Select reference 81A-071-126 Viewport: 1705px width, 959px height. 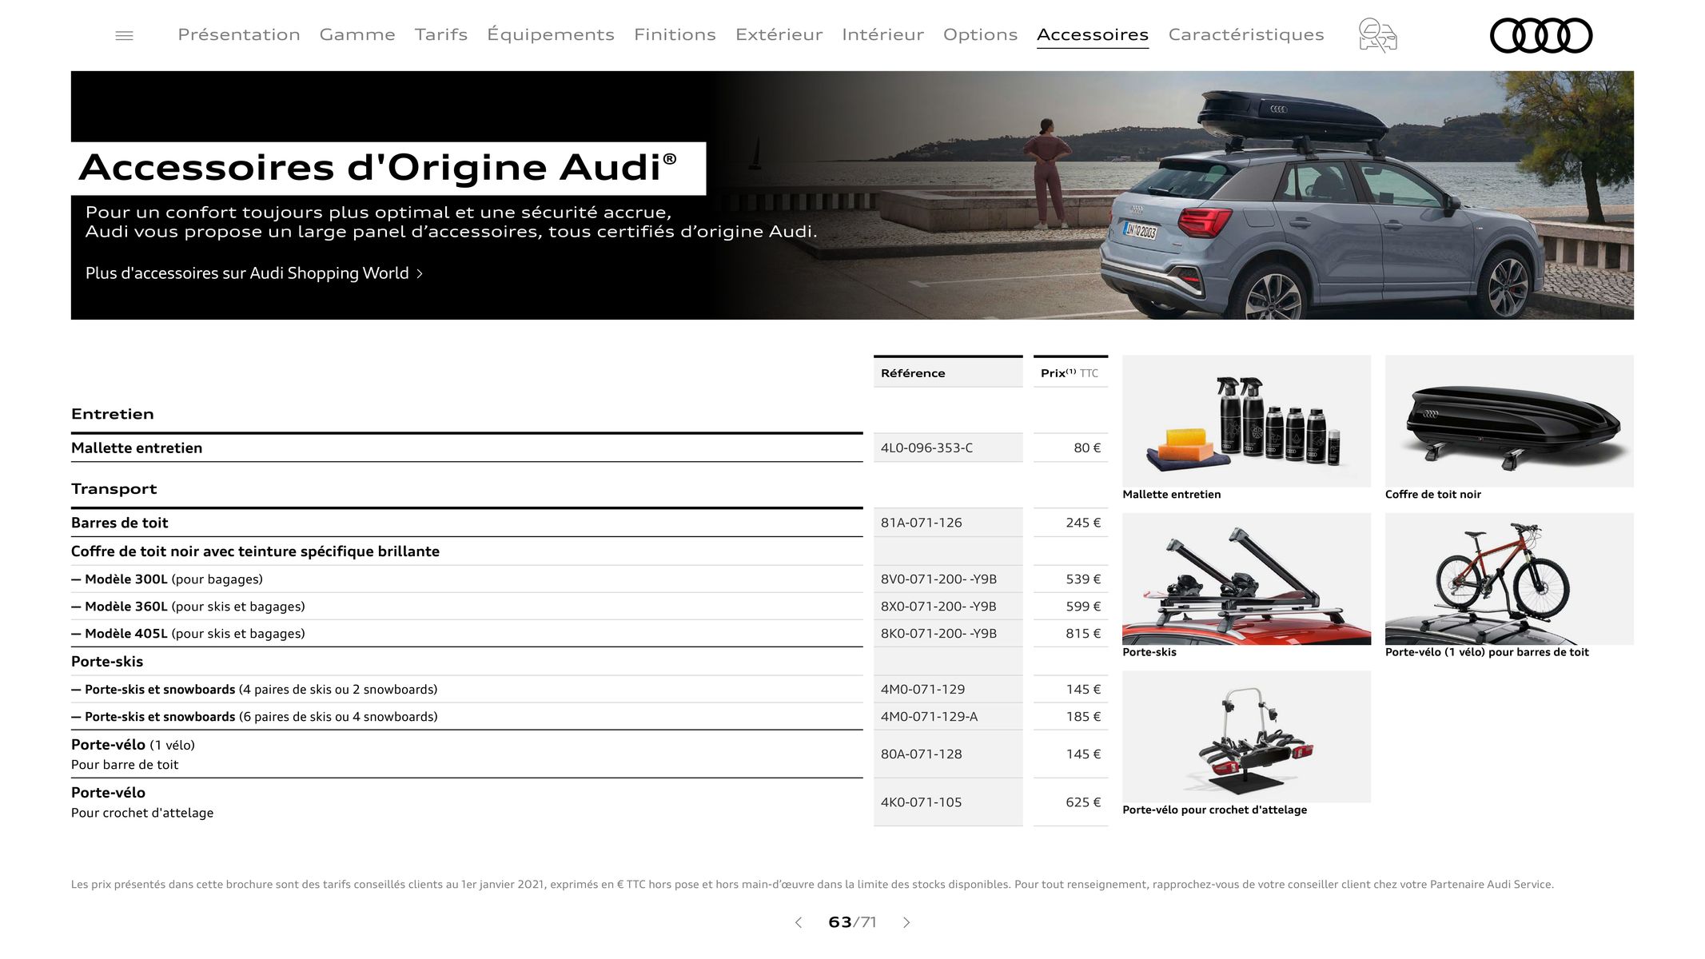(922, 523)
